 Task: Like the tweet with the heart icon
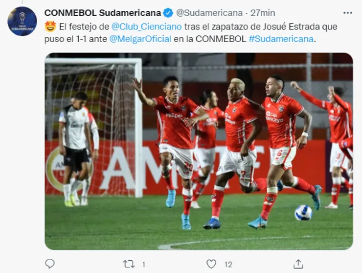pyautogui.click(x=211, y=264)
